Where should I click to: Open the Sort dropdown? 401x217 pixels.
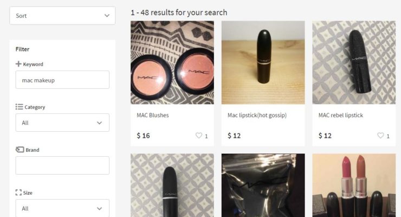(62, 16)
